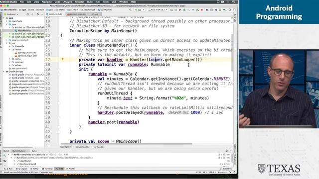
Task: Click MinuteHandler in editor breadcrumb
Action: (x=82, y=147)
